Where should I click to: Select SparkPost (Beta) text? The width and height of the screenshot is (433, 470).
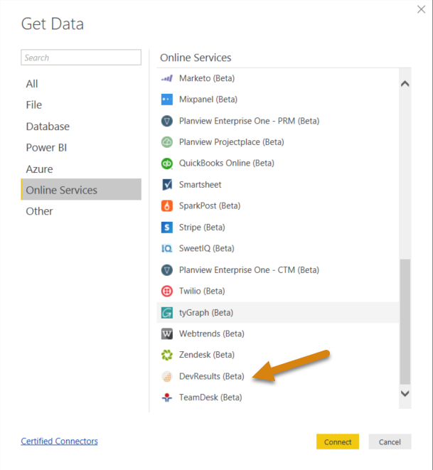210,206
